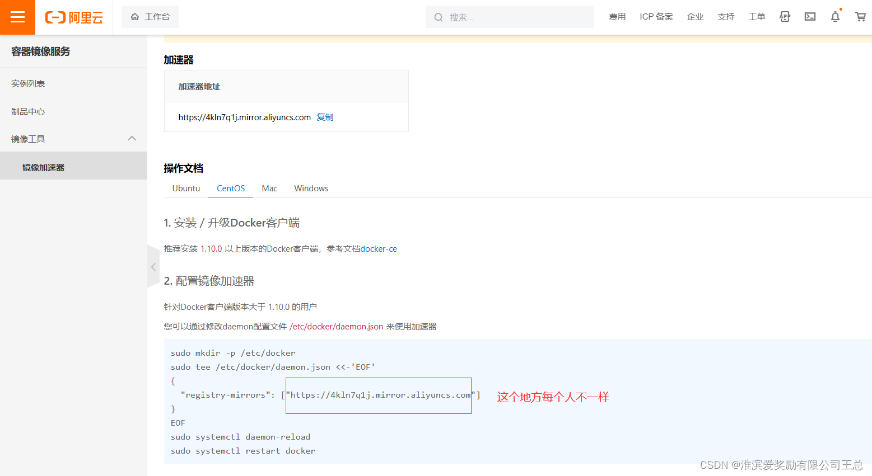Open the shopping cart

tap(860, 17)
